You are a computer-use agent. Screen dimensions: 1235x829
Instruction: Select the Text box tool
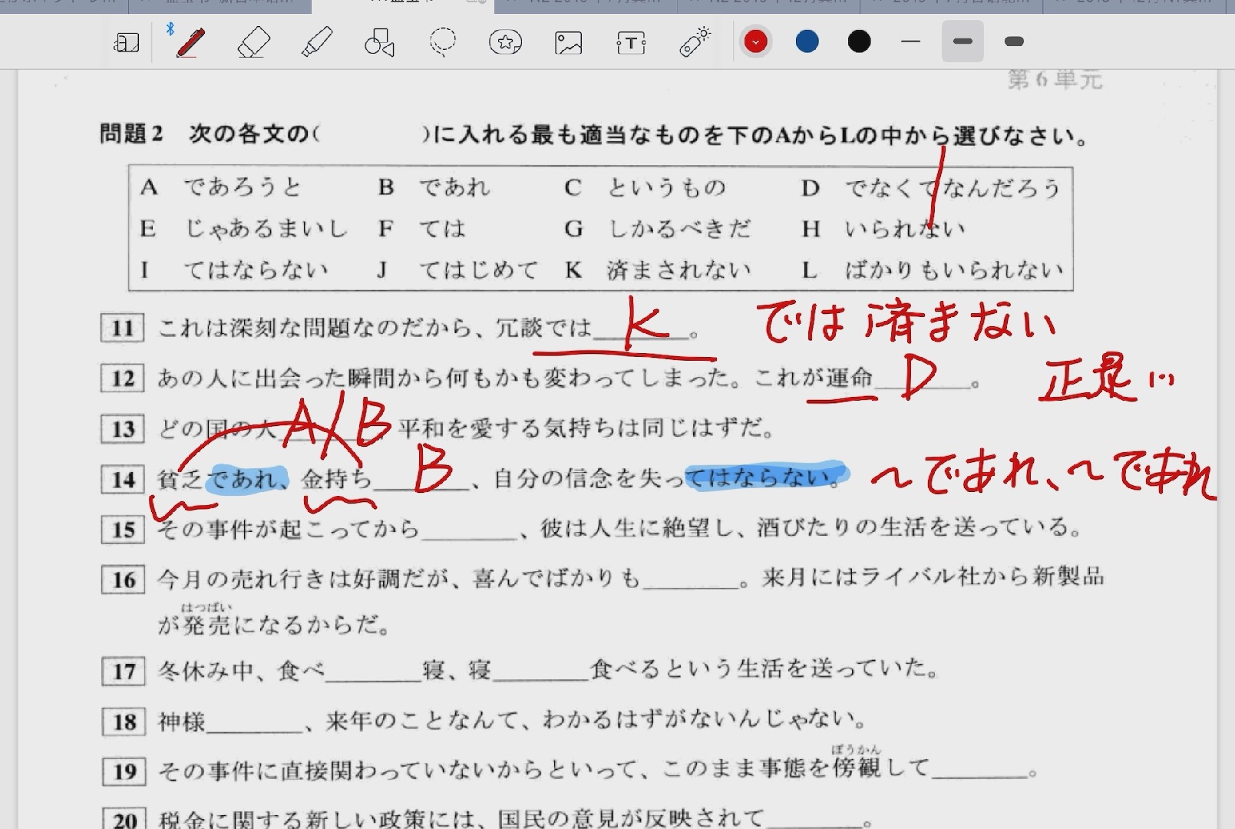(x=631, y=42)
